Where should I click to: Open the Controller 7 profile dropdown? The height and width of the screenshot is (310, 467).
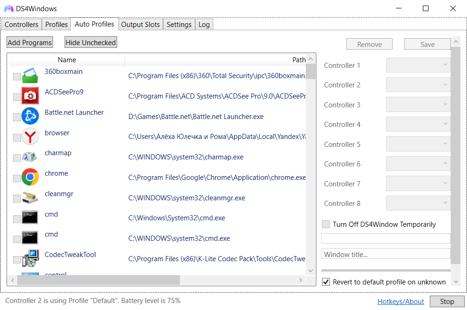pyautogui.click(x=418, y=184)
